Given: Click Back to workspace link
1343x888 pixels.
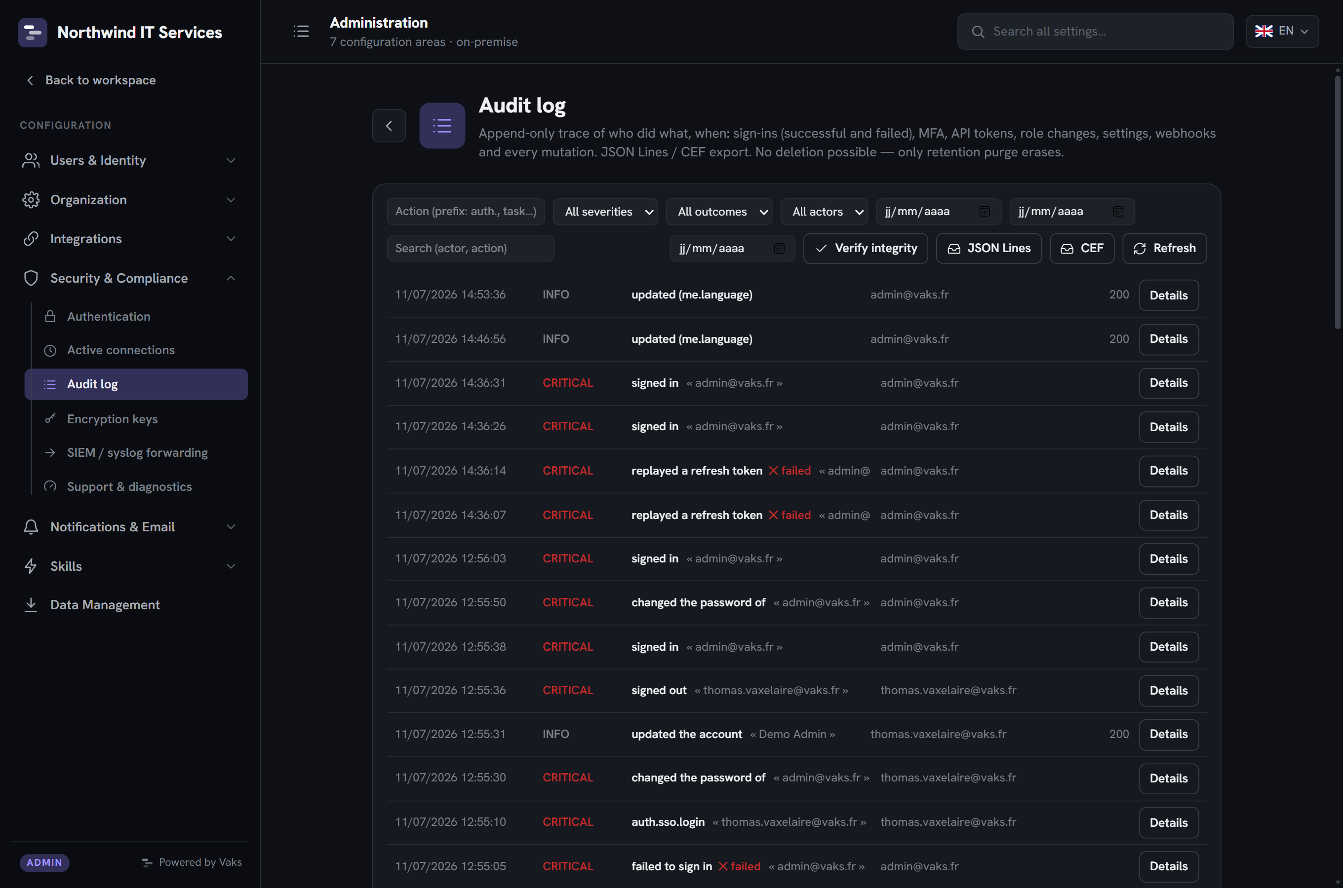Looking at the screenshot, I should click(91, 80).
